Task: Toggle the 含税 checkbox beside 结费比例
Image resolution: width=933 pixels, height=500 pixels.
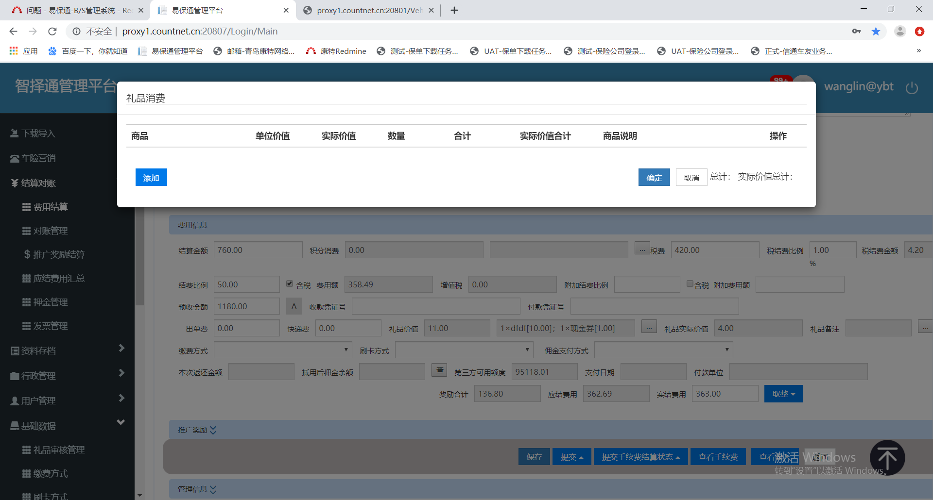Action: click(290, 284)
